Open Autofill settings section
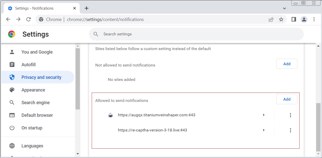This screenshot has width=322, height=158. (x=38, y=65)
